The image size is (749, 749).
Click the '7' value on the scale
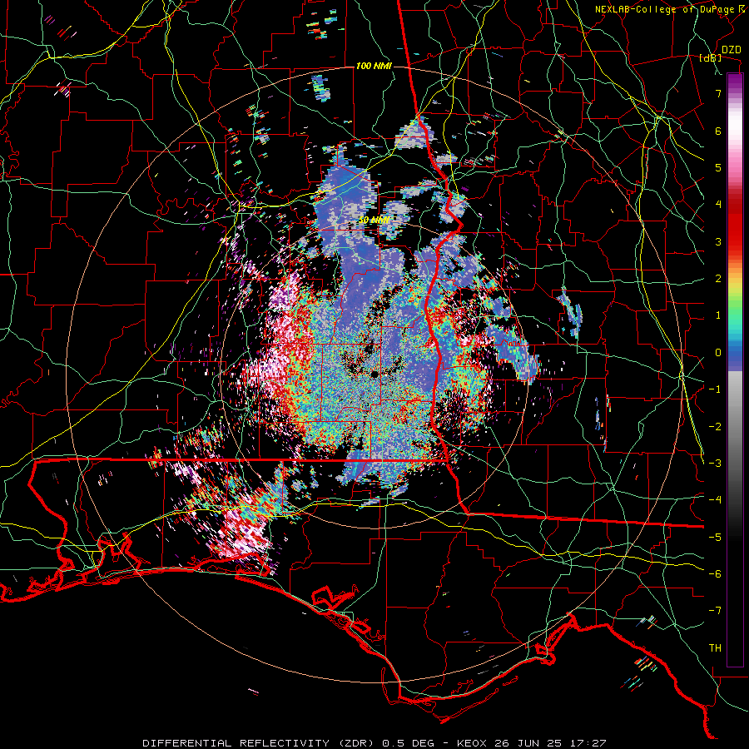[718, 93]
